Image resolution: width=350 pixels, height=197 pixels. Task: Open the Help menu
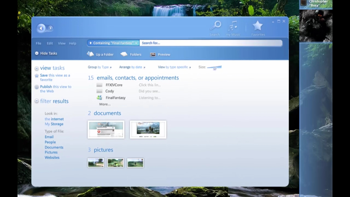point(72,43)
